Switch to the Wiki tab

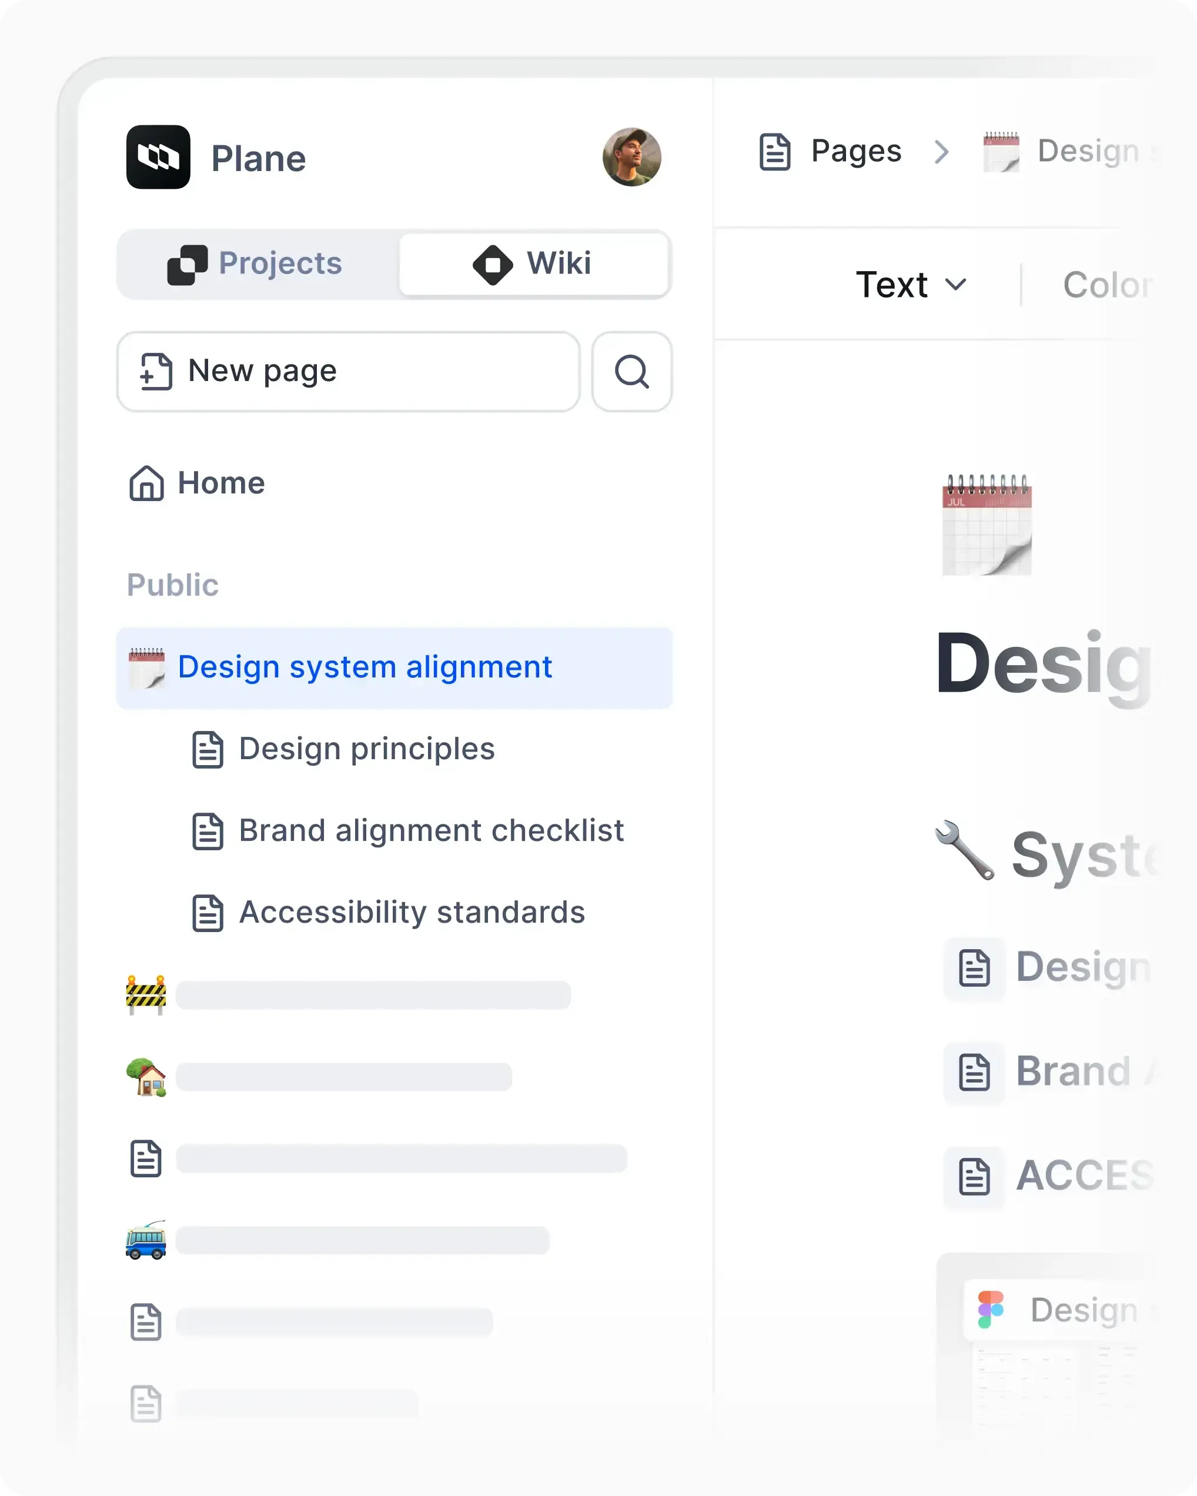click(536, 263)
